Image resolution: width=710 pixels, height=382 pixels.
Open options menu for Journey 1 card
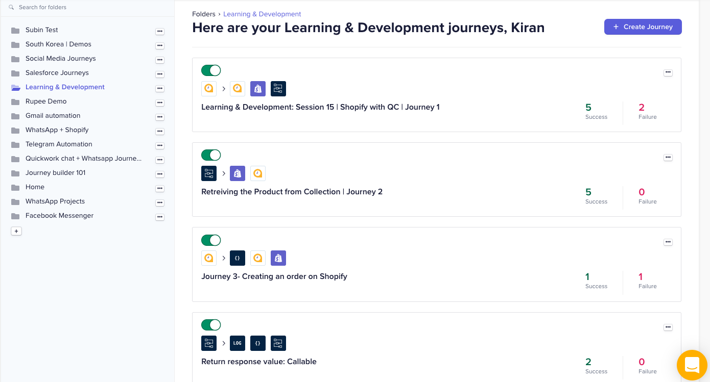point(668,73)
